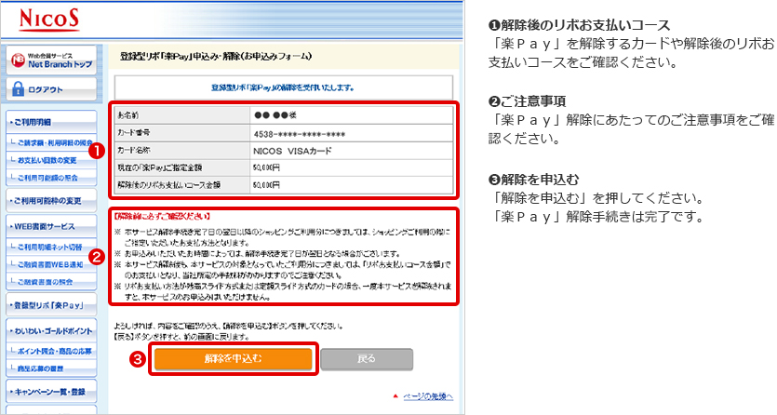Open ご請求額・利用明細の照会 in the sidebar

52,143
